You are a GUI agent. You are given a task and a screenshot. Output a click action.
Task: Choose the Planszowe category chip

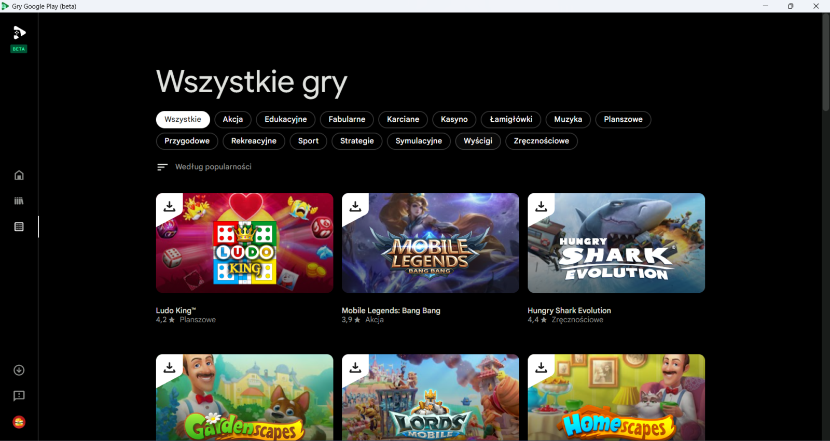coord(623,119)
